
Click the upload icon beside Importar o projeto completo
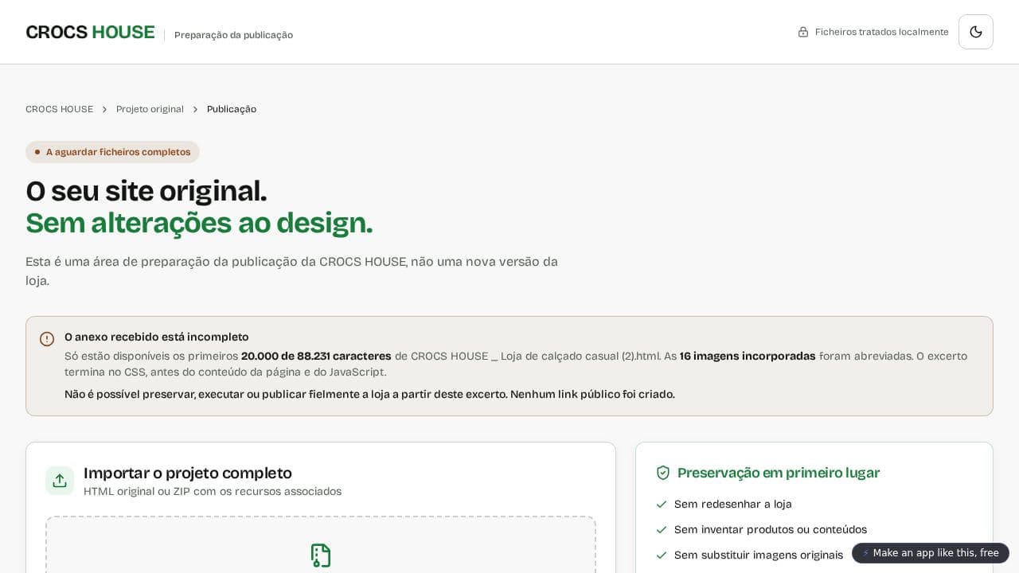point(60,481)
